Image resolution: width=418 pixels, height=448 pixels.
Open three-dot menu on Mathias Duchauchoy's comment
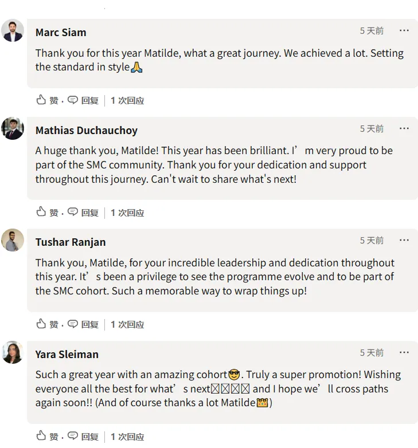click(404, 129)
